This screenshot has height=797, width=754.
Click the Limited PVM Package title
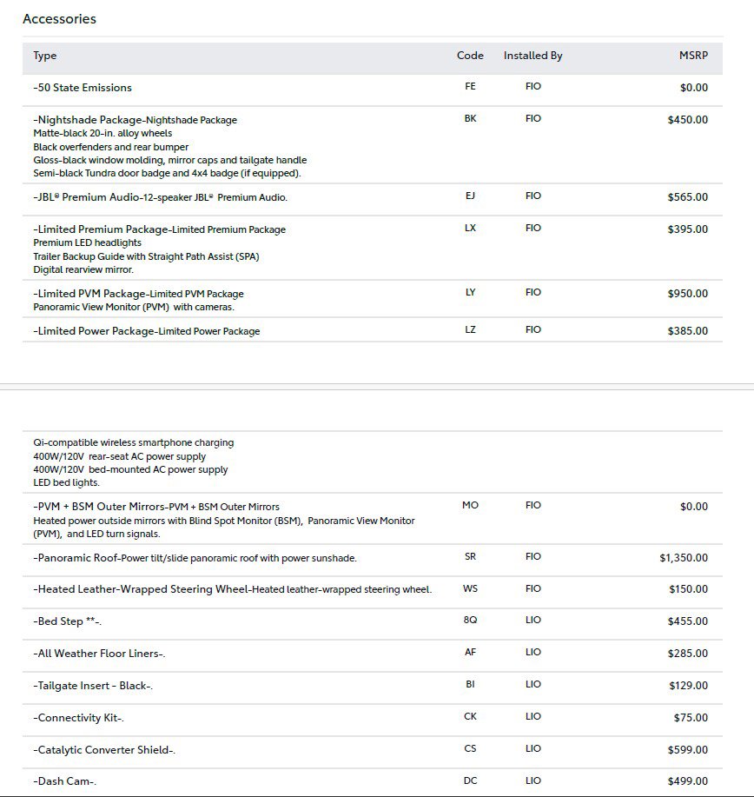click(138, 294)
